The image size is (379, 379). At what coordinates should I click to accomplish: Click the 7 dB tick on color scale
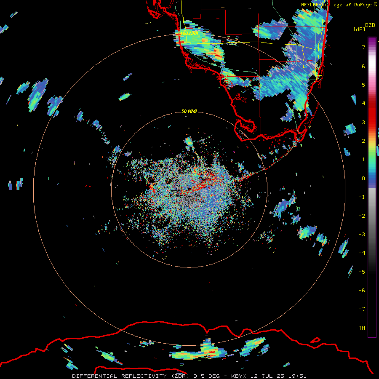click(x=363, y=47)
